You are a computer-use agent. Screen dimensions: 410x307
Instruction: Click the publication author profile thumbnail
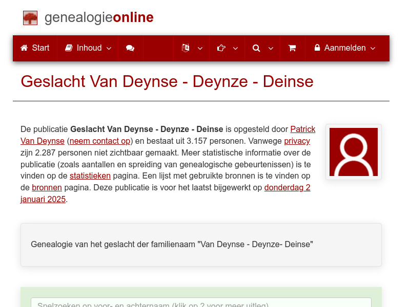(353, 151)
